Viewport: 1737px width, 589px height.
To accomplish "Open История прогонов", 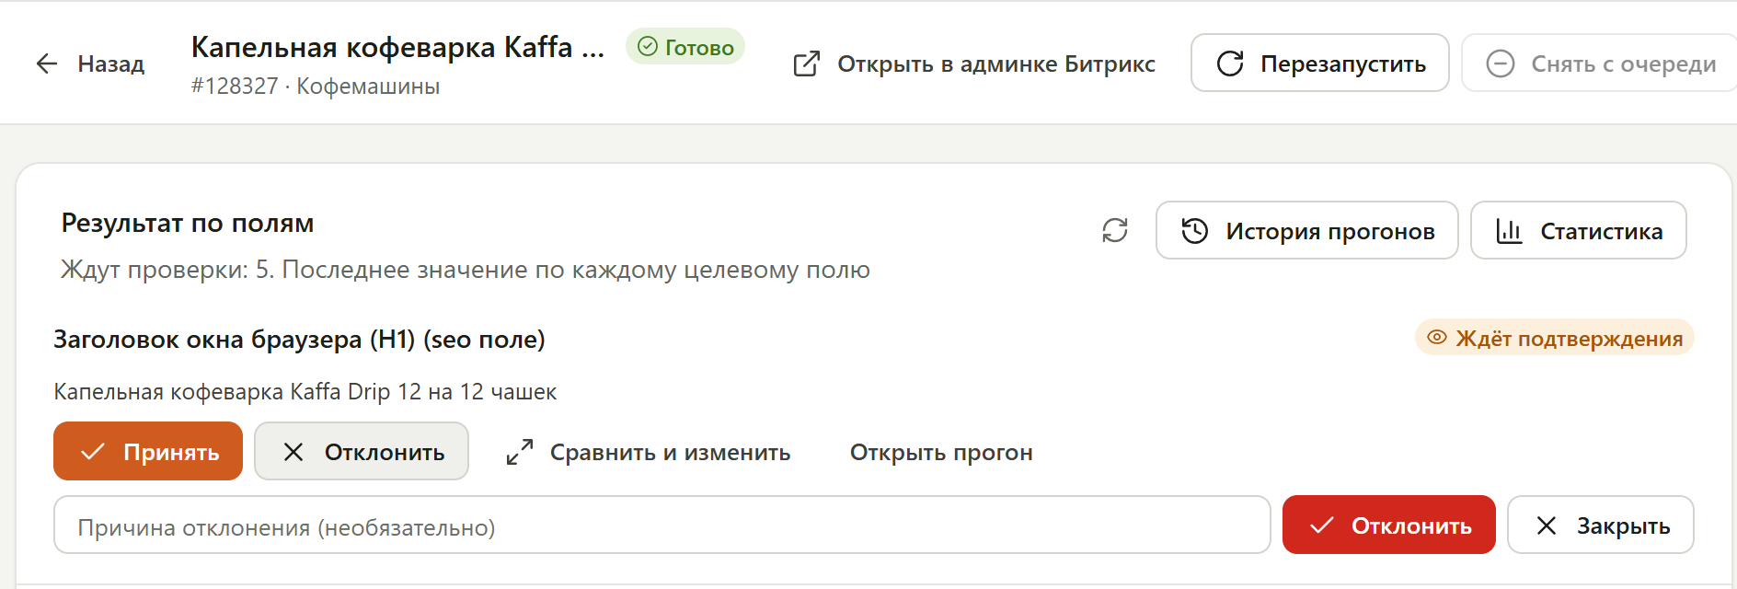I will (x=1307, y=230).
